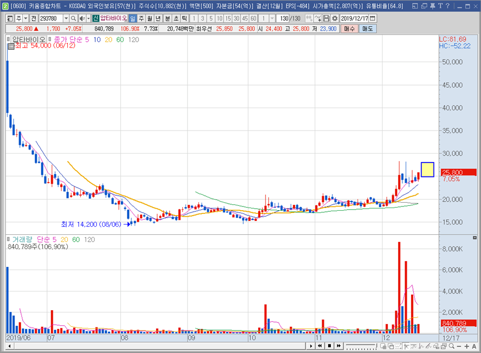Click the 신 badge beside stock name
Image resolution: width=481 pixels, height=353 pixels.
pyautogui.click(x=96, y=18)
